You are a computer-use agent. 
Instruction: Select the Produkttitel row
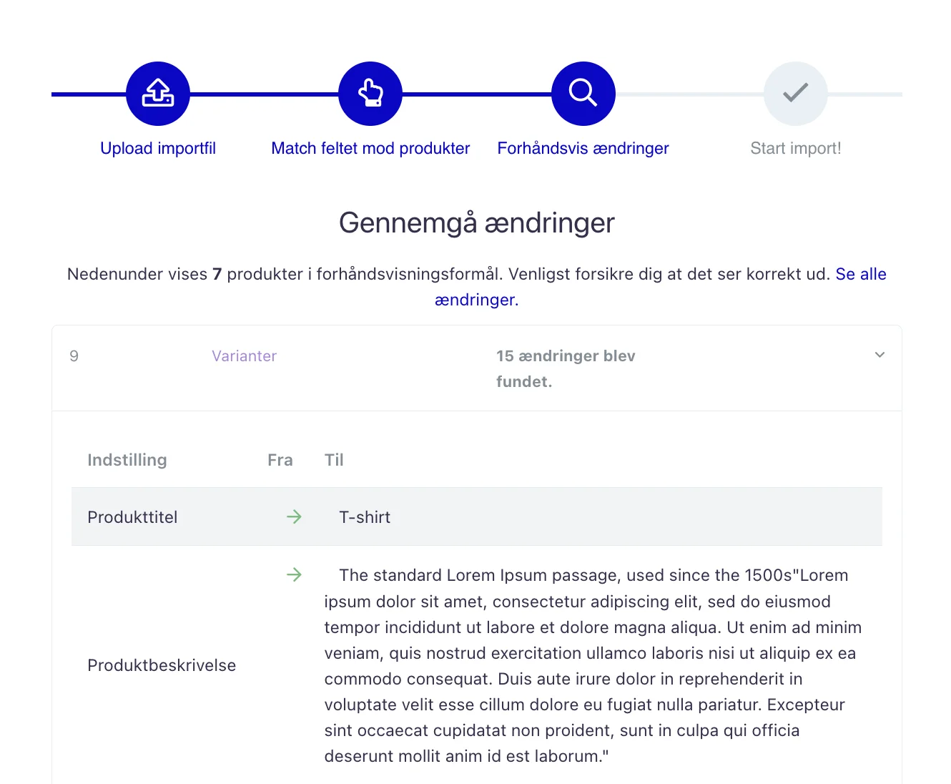coord(477,516)
